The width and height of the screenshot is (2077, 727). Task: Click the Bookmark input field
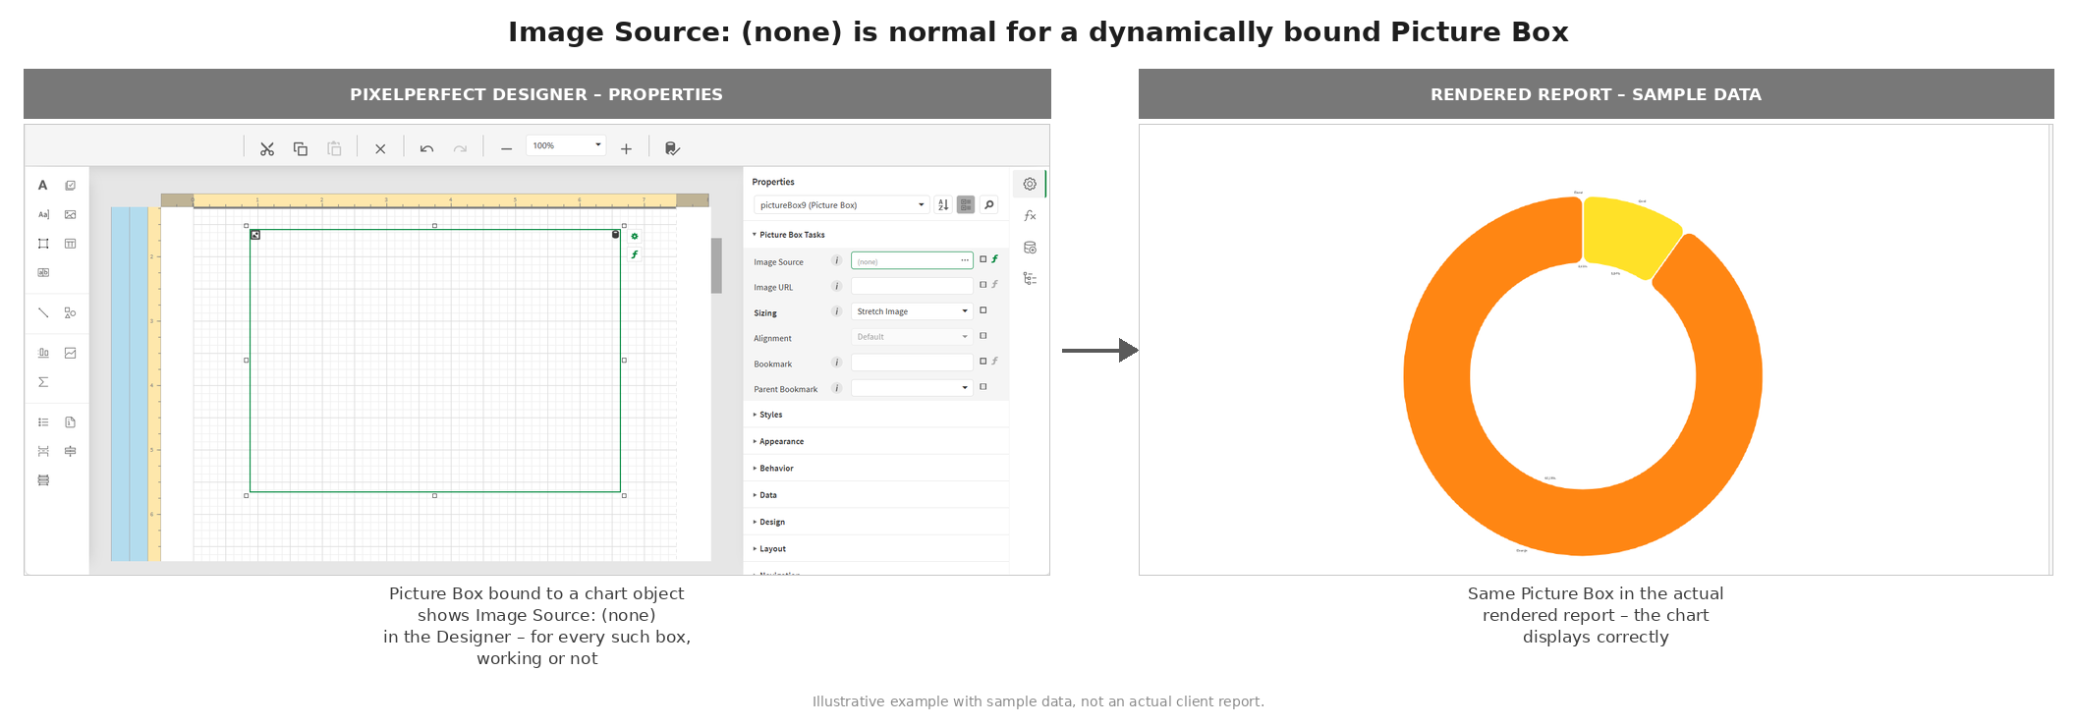[912, 363]
